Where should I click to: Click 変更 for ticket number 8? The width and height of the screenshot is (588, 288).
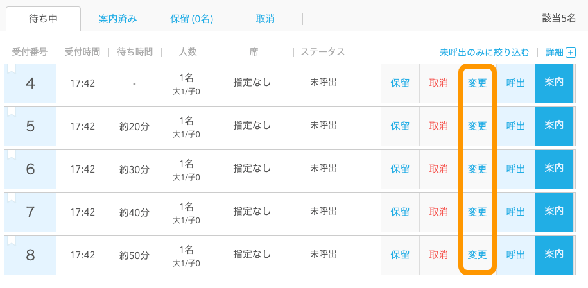coord(478,255)
